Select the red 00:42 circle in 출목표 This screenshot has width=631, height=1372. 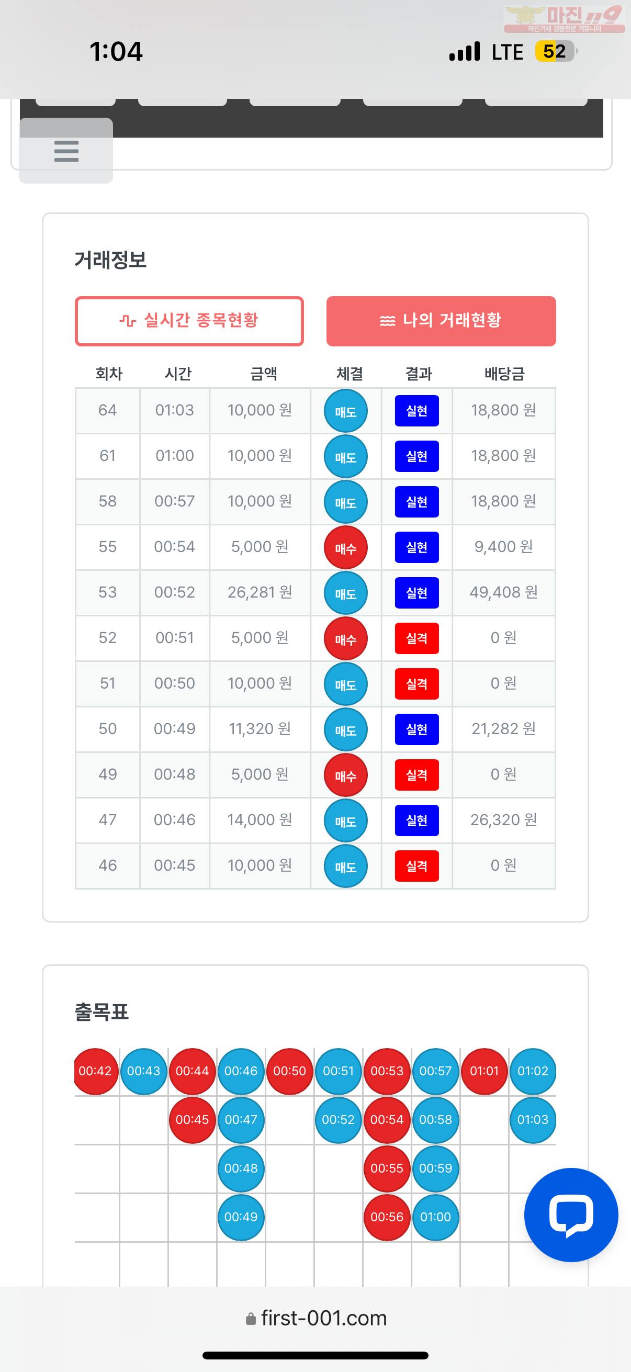[x=95, y=1071]
